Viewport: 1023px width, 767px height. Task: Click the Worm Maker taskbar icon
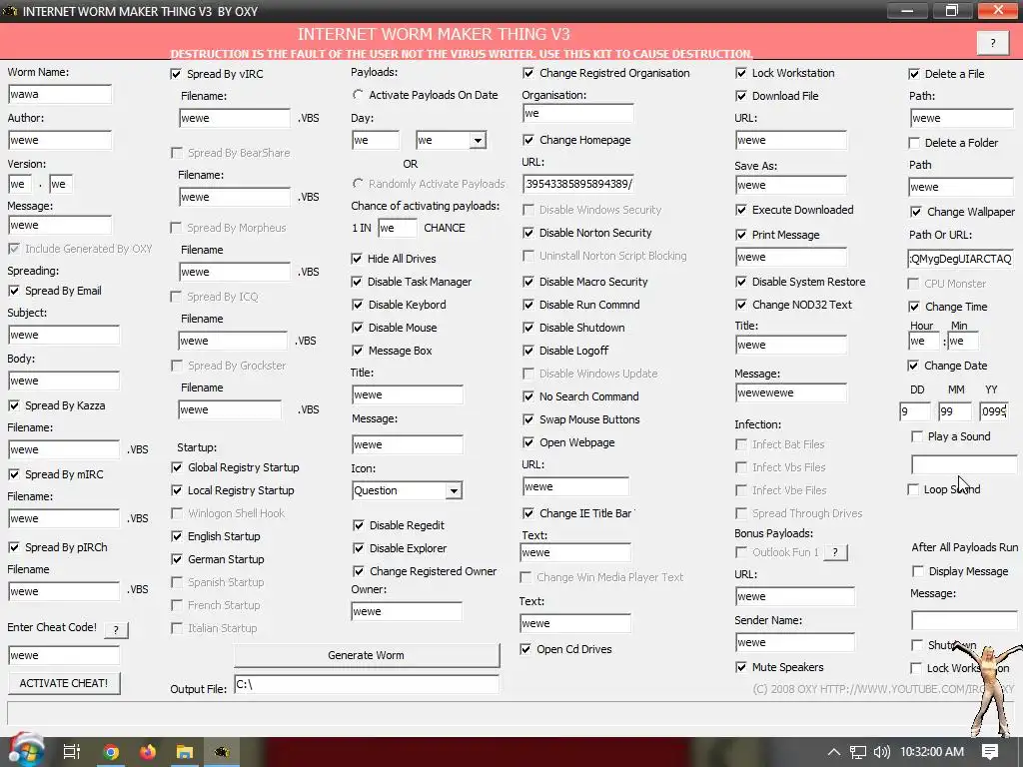coord(222,752)
